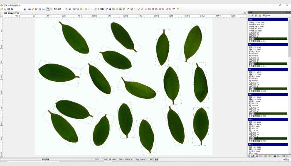This screenshot has width=291, height=166.
Task: Click the red-green color stripes toolbar icon
Action: tap(120, 9)
